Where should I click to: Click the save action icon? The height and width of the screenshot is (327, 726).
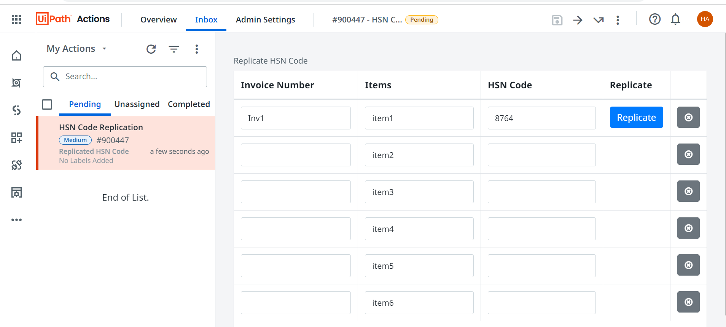(557, 20)
